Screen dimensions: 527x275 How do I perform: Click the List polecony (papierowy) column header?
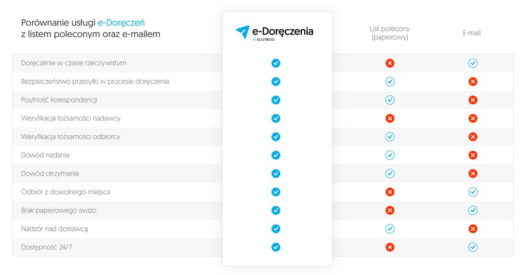point(390,33)
